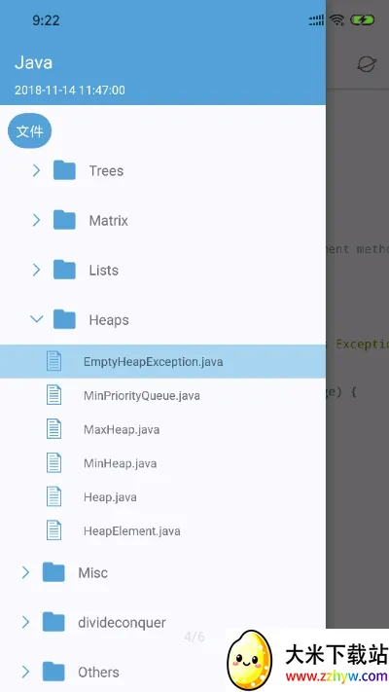Screen dimensions: 389x692
Task: Click the battery icon in status bar
Action: pyautogui.click(x=362, y=19)
